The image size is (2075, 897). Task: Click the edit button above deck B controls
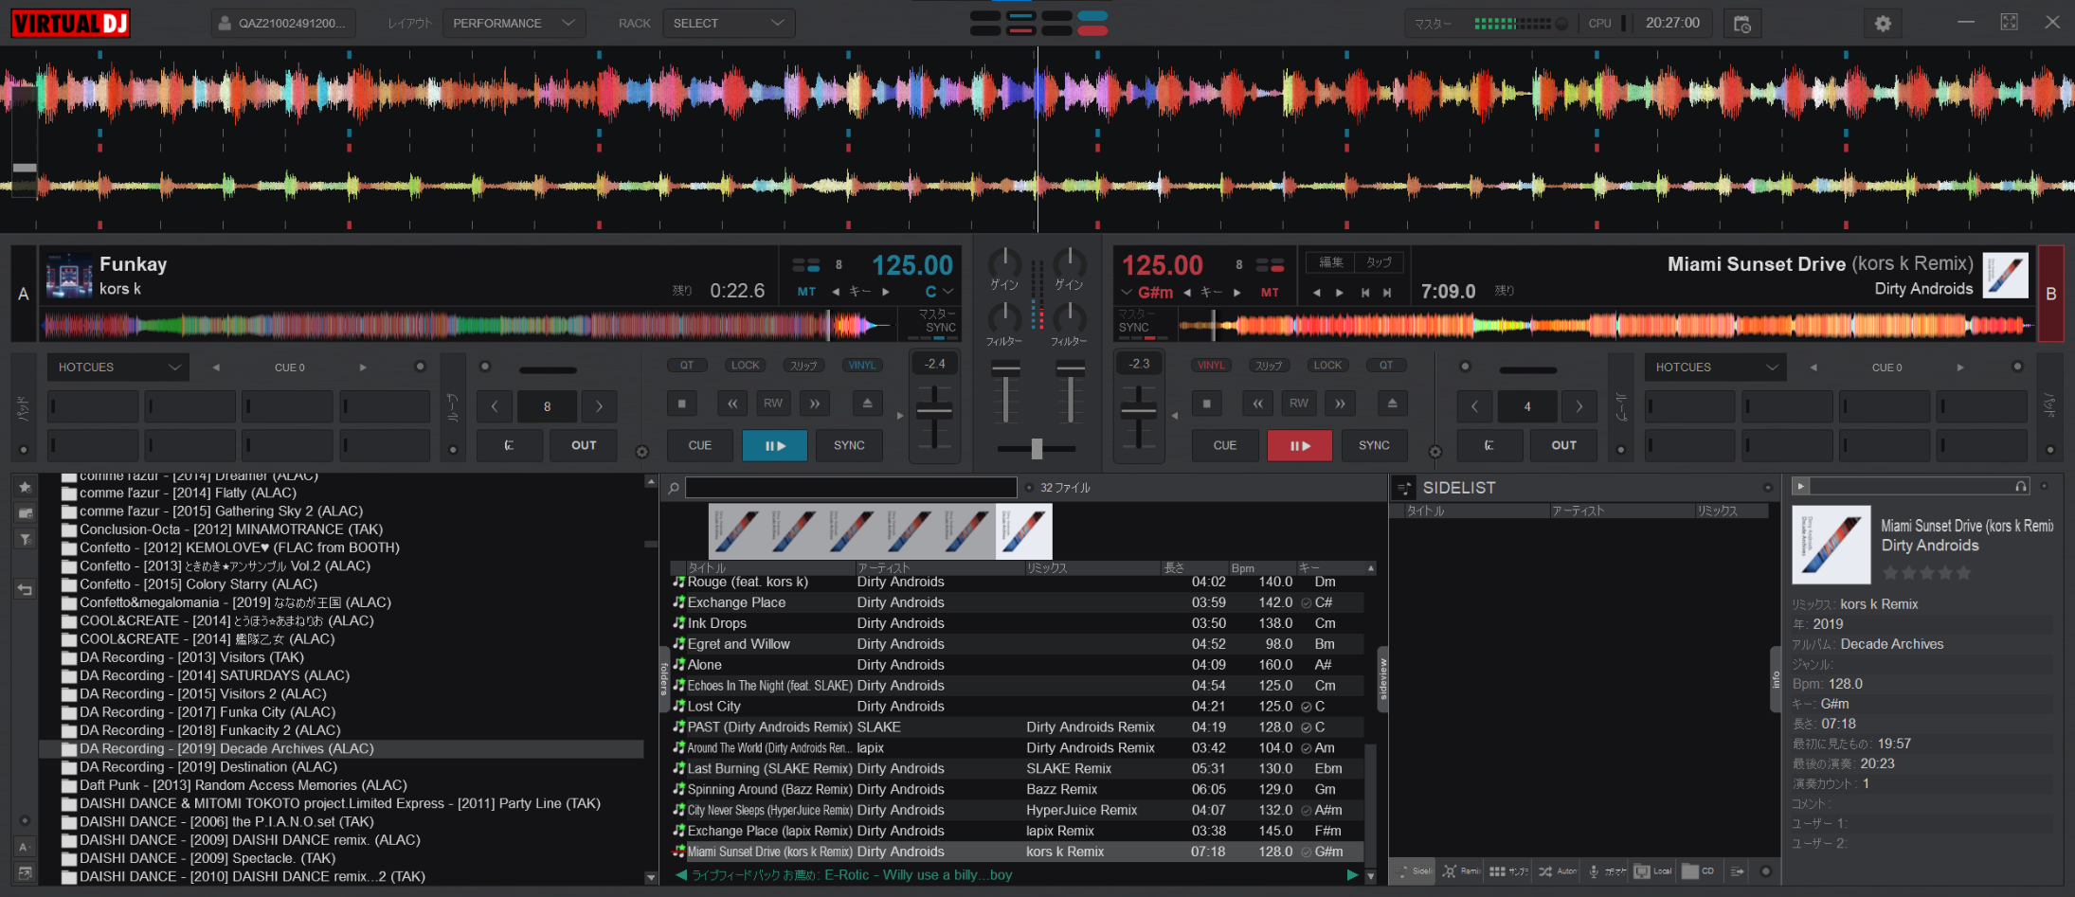[1331, 262]
